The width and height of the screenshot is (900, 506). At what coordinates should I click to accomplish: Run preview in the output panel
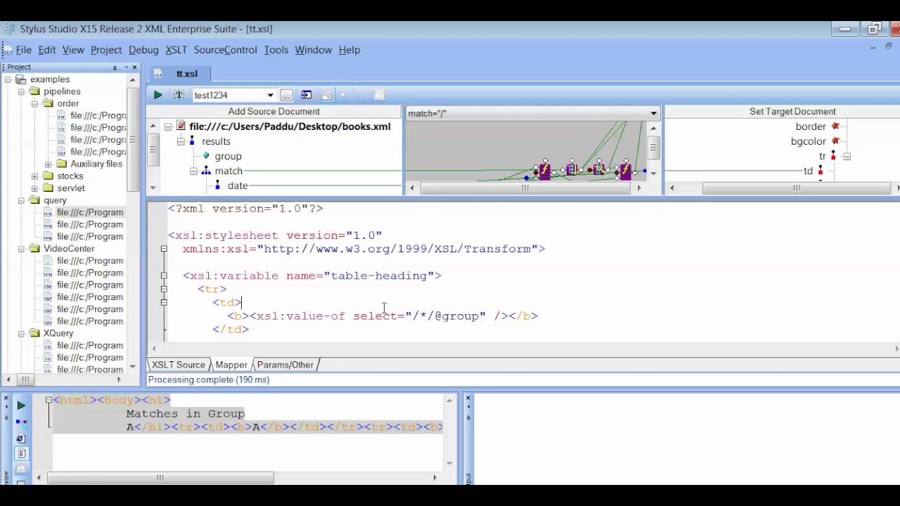(x=21, y=406)
